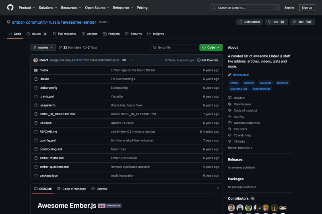
Task: View 0 Tags
Action: click(x=90, y=47)
